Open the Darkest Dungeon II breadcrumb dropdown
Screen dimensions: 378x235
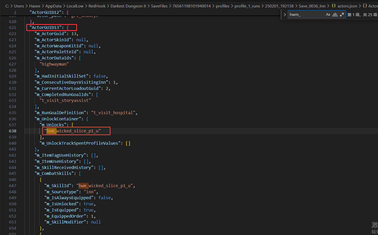pos(128,6)
